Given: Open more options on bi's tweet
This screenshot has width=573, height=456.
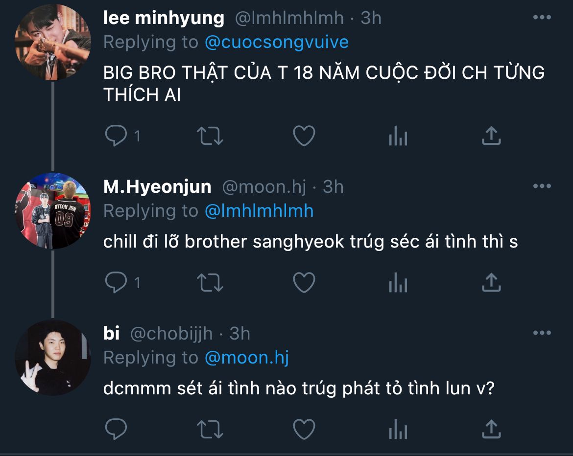Looking at the screenshot, I should click(x=542, y=333).
